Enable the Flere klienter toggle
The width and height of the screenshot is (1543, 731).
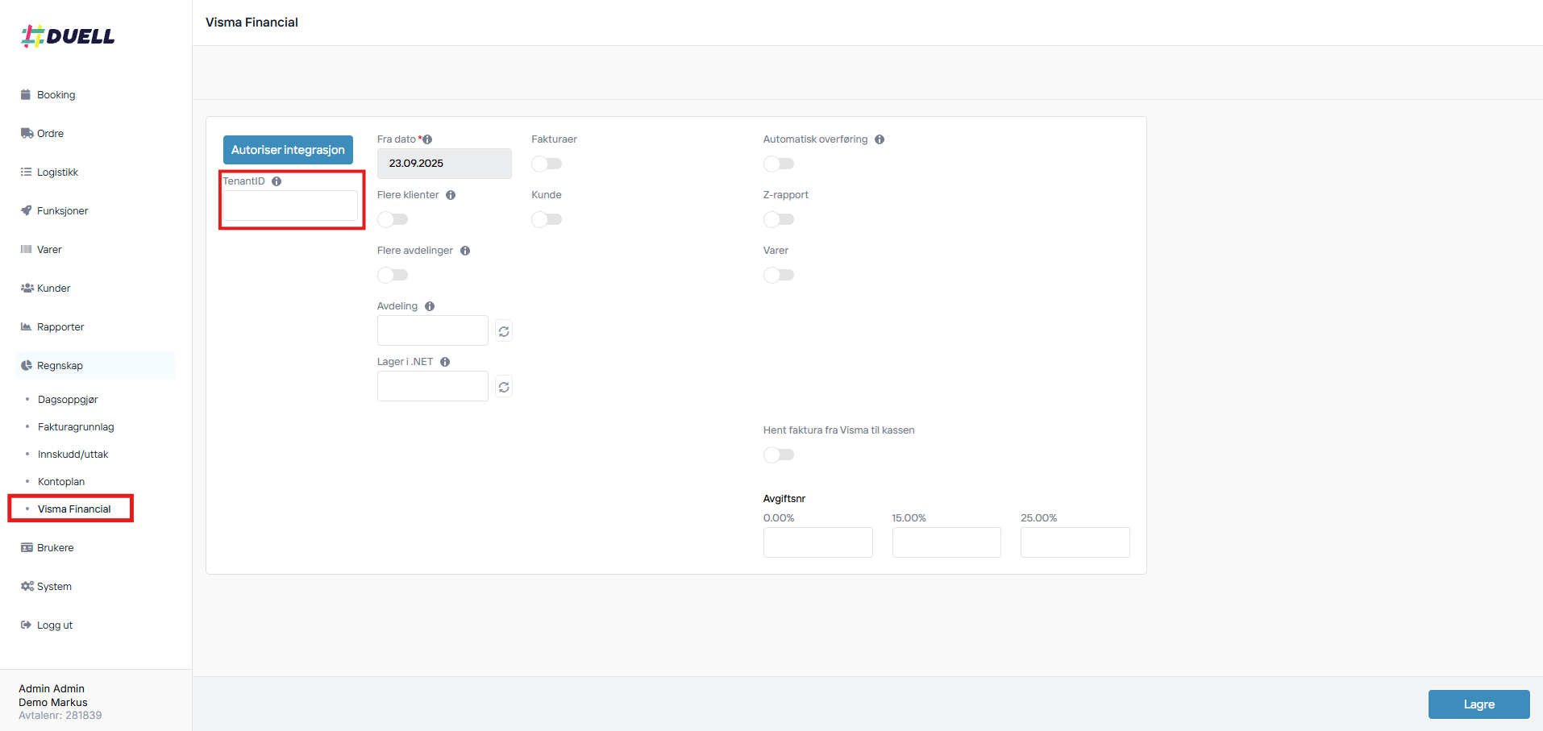click(393, 219)
